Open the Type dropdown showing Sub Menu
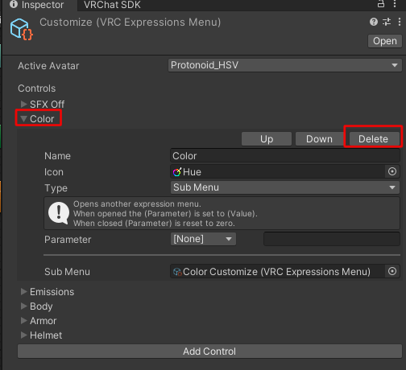This screenshot has height=370, width=406. pos(285,187)
